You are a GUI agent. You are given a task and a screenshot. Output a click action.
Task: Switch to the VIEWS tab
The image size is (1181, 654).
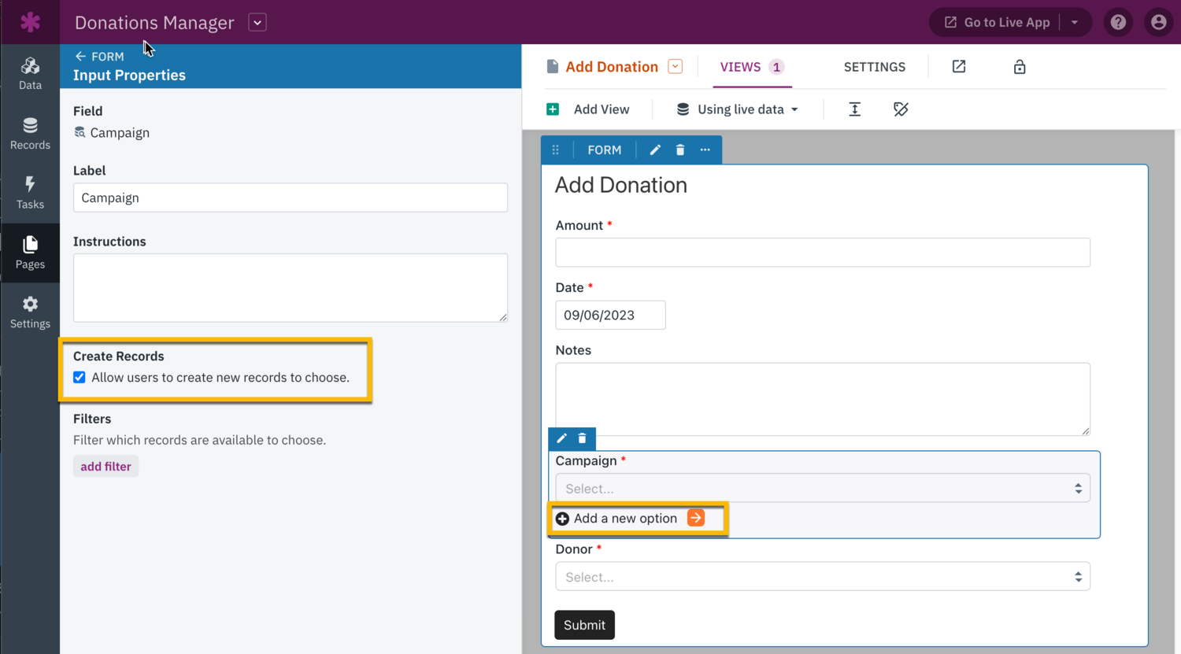pos(741,67)
